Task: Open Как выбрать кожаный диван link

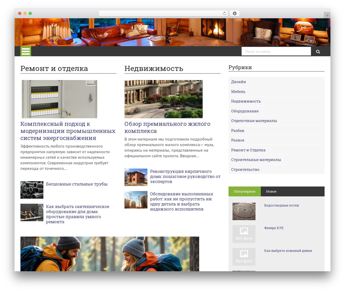Action: 288,251
